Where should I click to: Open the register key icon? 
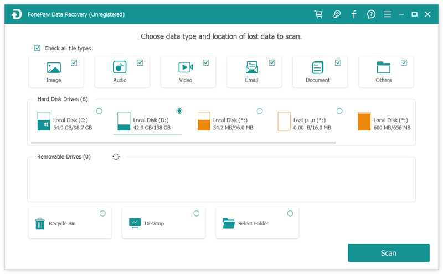336,14
